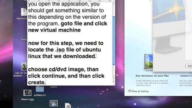192x108 pixels.
Task: Toggle the Show at startup checkbox
Action: [129, 91]
